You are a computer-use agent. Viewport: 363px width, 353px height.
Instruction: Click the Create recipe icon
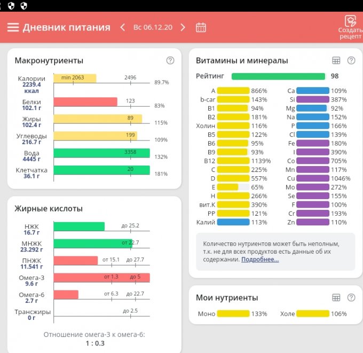click(350, 22)
